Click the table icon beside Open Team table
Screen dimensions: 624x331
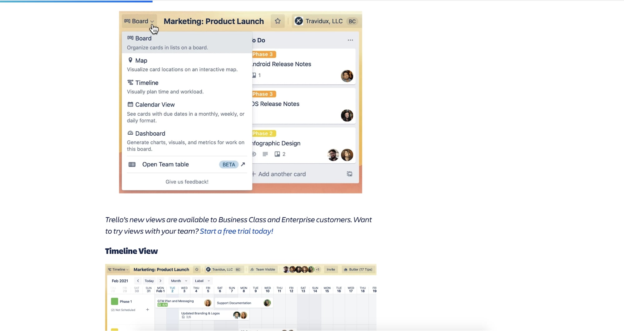pos(132,164)
